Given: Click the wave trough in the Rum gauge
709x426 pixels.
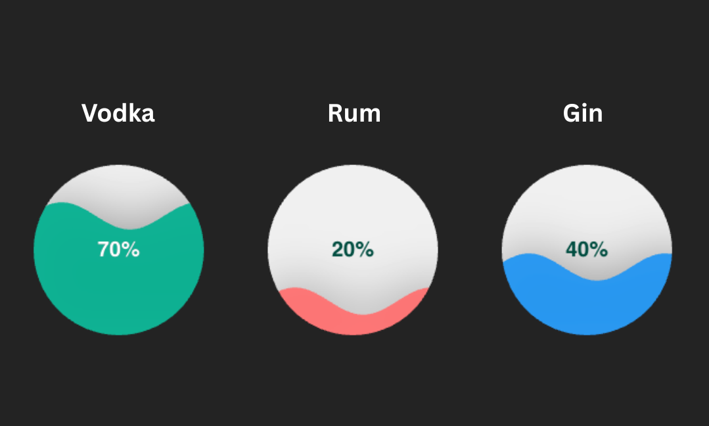Looking at the screenshot, I should 363,314.
